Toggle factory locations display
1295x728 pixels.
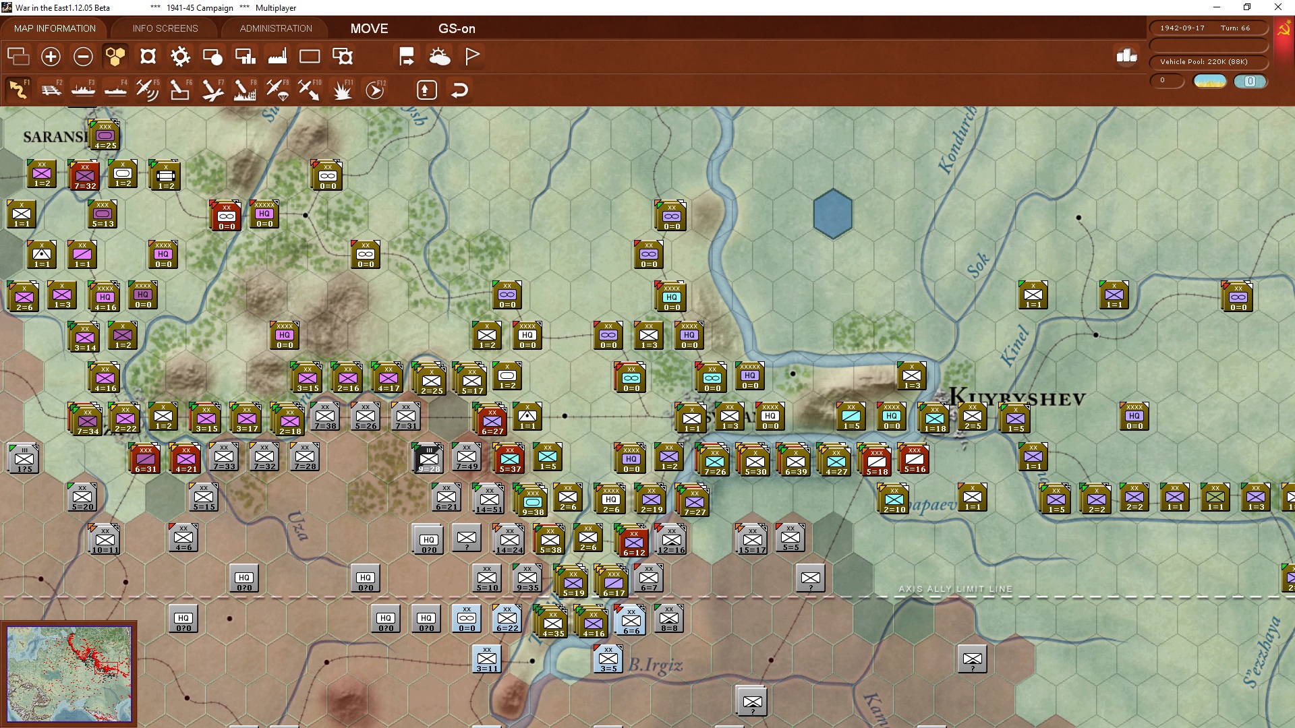tap(277, 57)
